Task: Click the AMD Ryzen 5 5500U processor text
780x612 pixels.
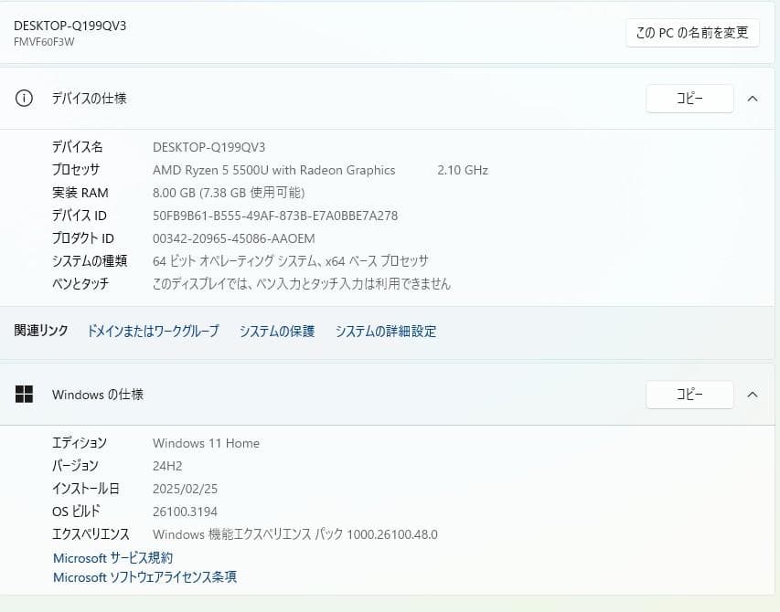Action: [274, 170]
